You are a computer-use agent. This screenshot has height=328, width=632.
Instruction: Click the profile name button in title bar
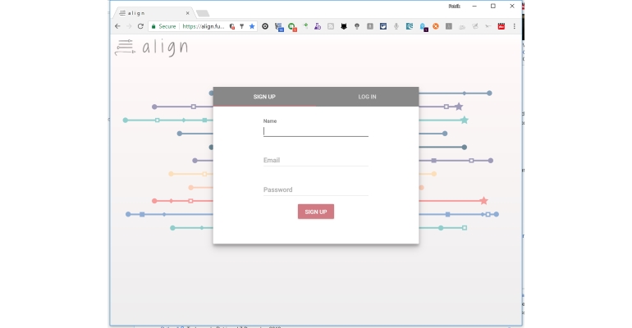pyautogui.click(x=454, y=6)
